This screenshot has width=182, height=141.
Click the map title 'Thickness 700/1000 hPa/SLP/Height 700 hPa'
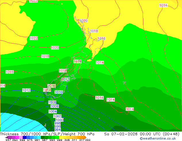pyautogui.click(x=47, y=134)
